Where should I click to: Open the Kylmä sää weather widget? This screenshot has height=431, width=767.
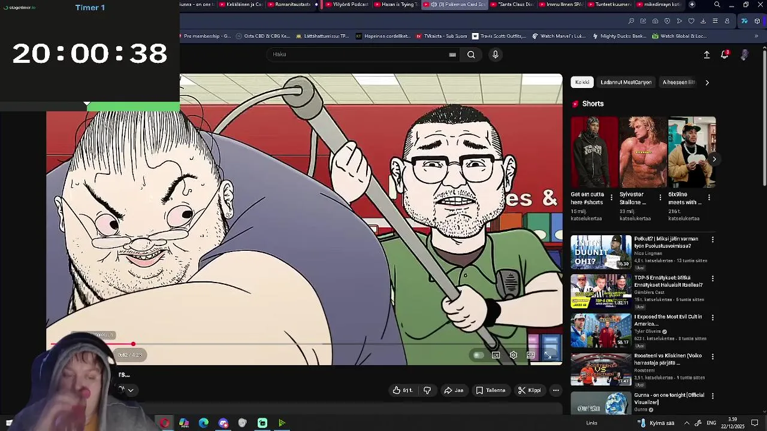tap(655, 423)
